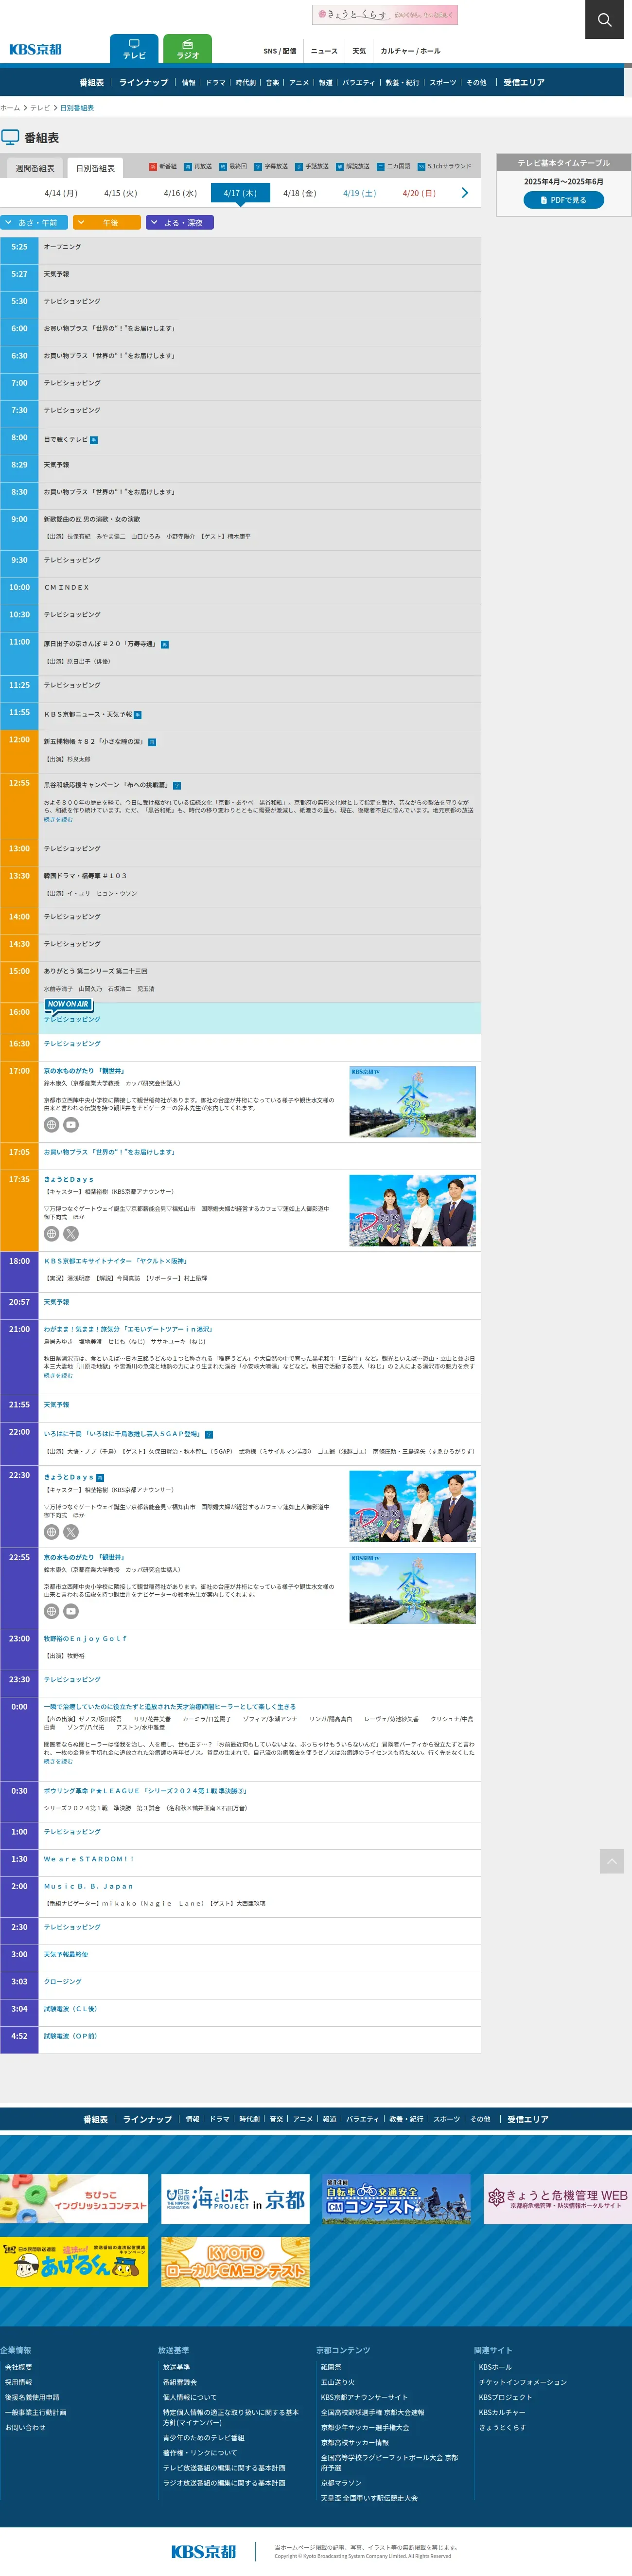The width and height of the screenshot is (632, 2576).
Task: Switch to the 日別番組表 tab
Action: click(95, 168)
